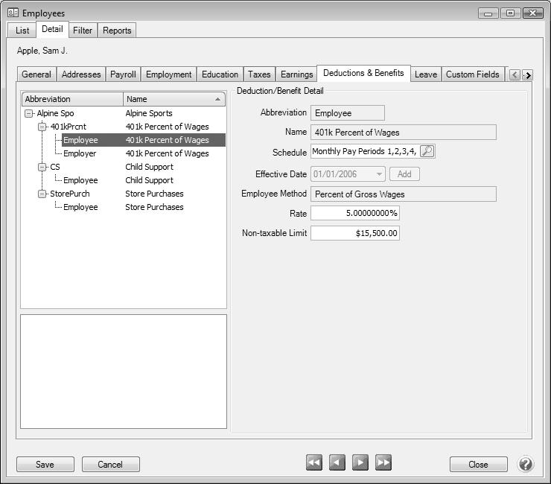Select Employer under 401kPrcnt
This screenshot has width=551, height=484.
[80, 153]
